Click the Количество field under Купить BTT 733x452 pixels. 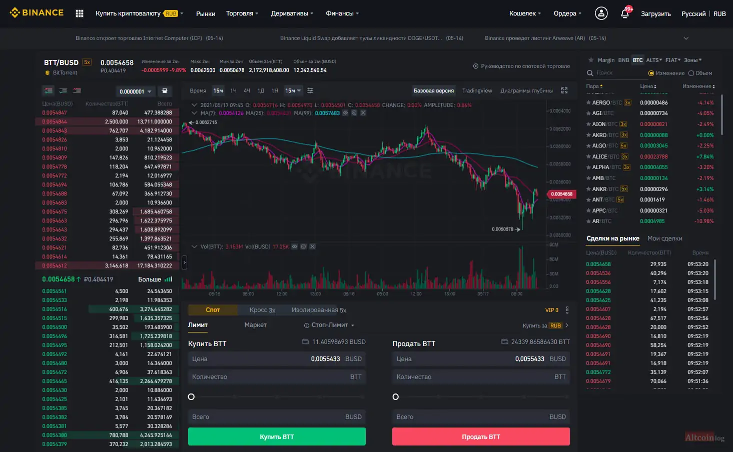tap(277, 377)
